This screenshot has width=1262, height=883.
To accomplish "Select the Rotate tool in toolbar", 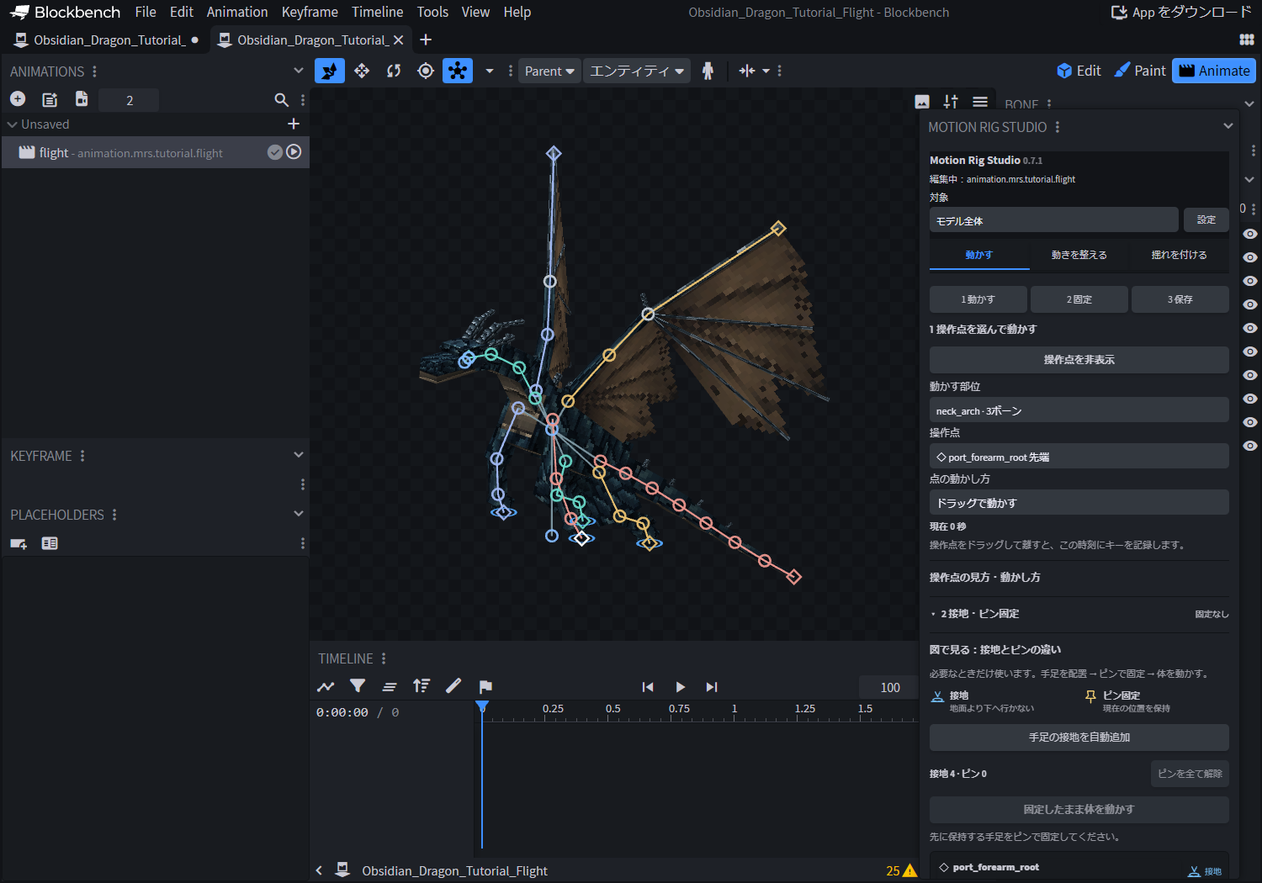I will coord(394,71).
